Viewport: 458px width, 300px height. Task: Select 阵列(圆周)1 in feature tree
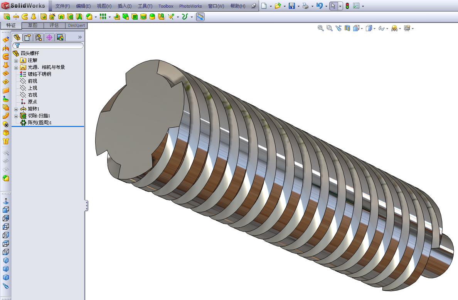click(39, 123)
